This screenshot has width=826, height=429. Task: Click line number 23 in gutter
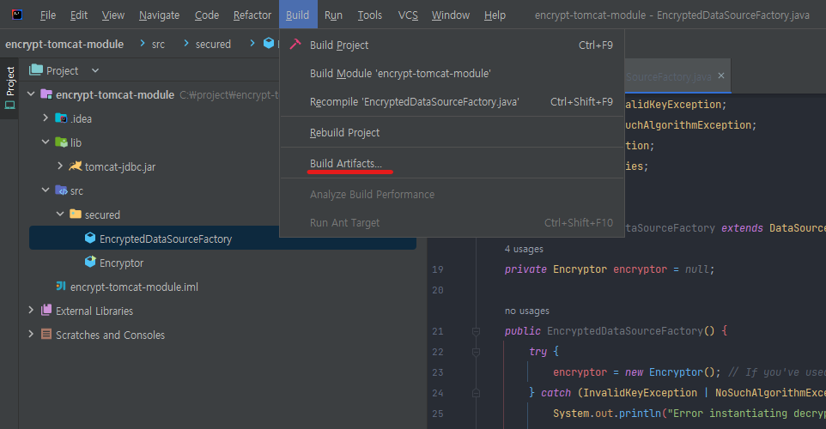[x=437, y=372]
